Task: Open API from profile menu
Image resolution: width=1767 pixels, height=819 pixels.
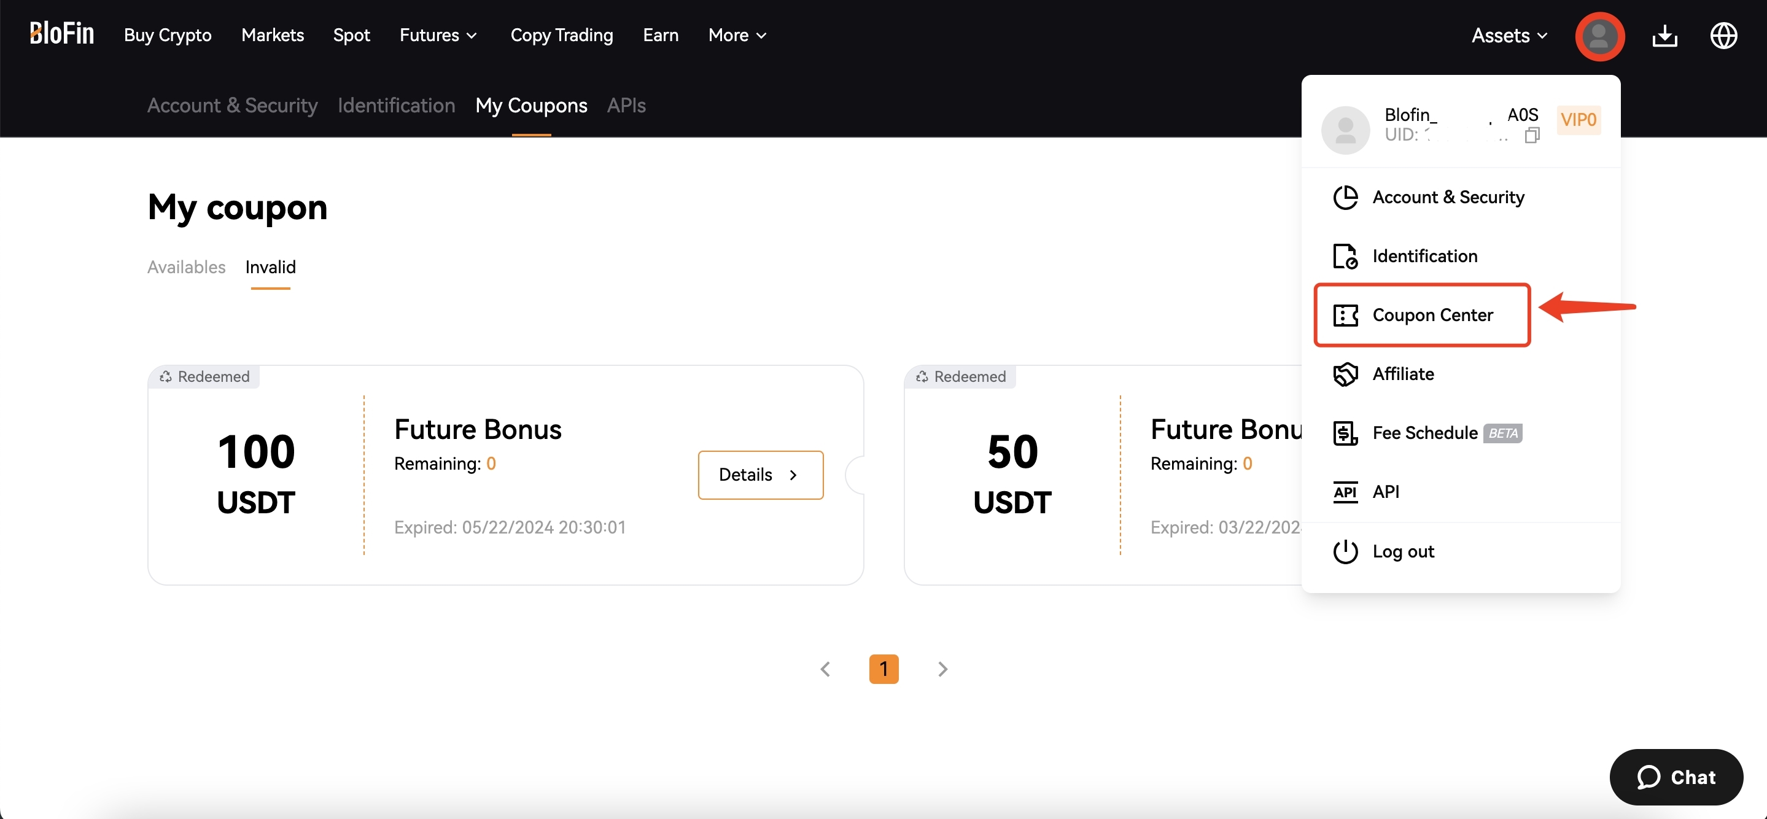Action: click(1461, 492)
